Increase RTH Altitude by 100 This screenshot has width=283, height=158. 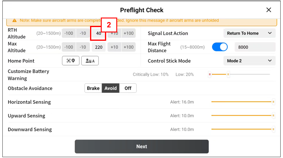click(x=129, y=33)
